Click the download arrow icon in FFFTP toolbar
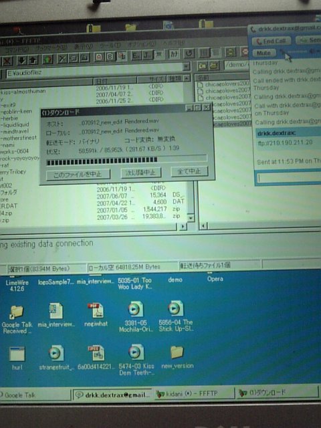 21,60
